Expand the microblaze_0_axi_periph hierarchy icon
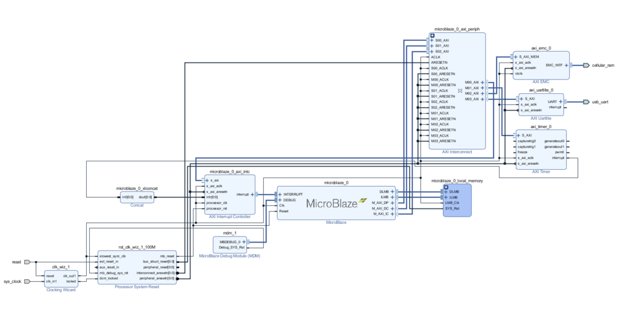The height and width of the screenshot is (316, 617). pos(433,36)
